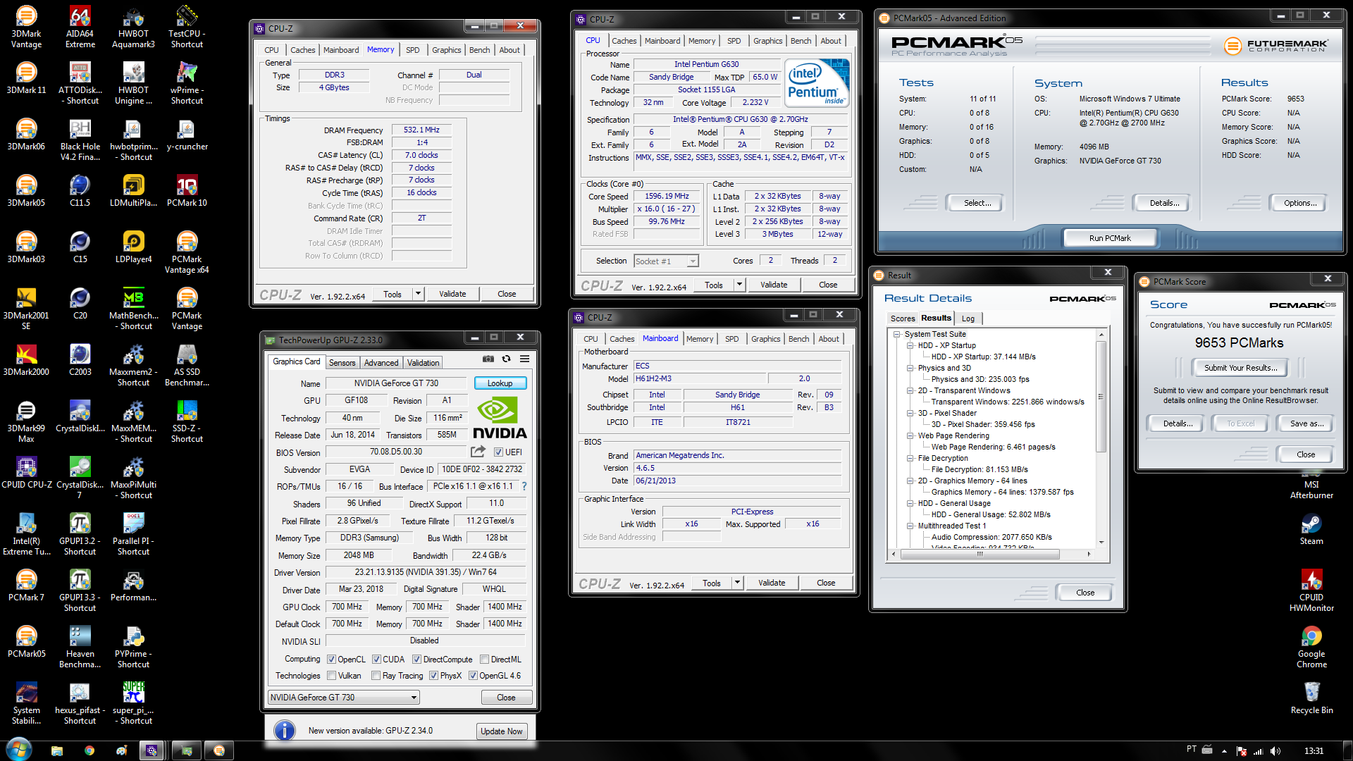
Task: Click the Bus Interface question mark icon
Action: (x=524, y=486)
